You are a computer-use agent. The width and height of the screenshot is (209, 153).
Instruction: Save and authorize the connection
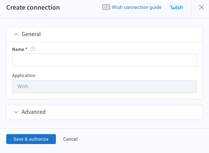31,139
